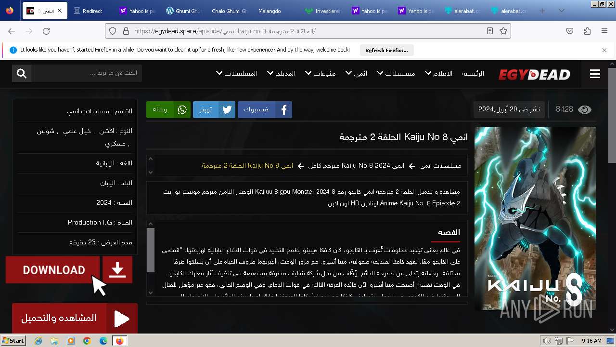Click the page vertical scrollbar thumb
The width and height of the screenshot is (616, 347).
pos(612,116)
